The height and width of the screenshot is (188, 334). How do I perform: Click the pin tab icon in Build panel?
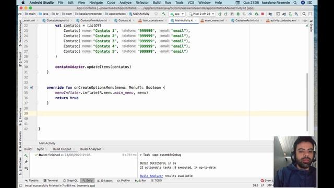(26, 162)
